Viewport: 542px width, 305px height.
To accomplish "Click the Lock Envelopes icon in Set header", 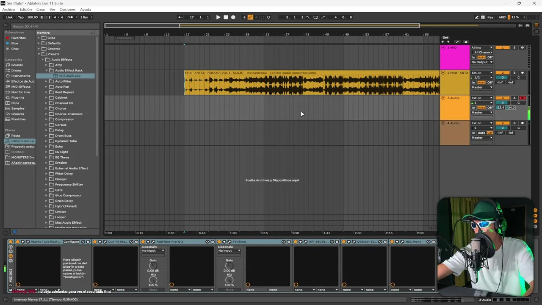I will [x=466, y=42].
